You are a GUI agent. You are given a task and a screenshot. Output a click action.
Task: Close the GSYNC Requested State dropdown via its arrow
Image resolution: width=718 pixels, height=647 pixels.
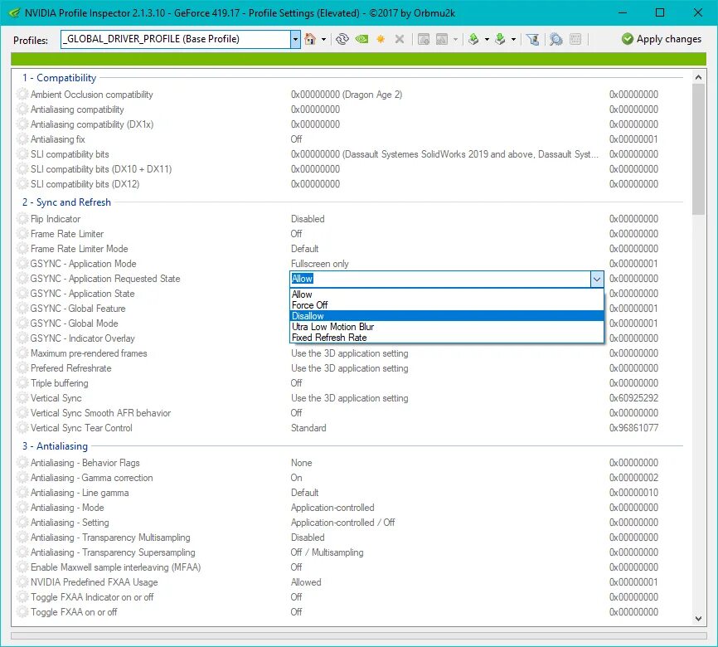point(597,279)
